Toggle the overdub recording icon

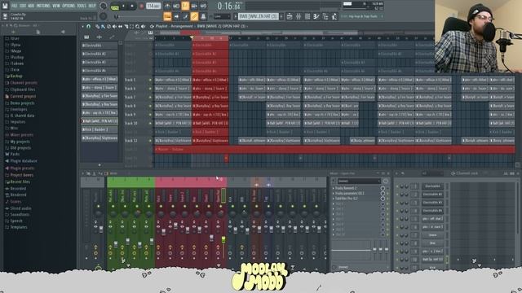click(x=194, y=6)
